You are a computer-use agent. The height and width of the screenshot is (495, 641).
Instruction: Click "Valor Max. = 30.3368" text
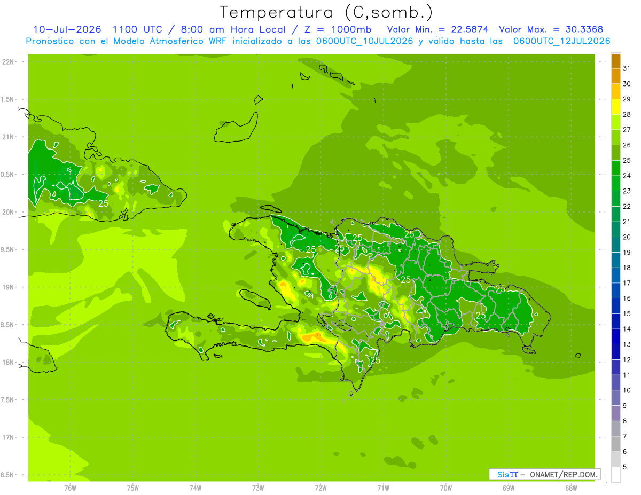pos(552,29)
